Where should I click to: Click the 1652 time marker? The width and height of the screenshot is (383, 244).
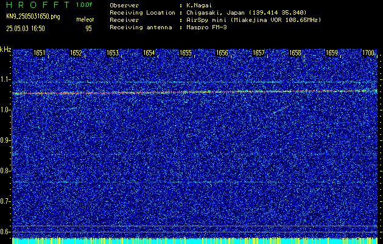(76, 53)
